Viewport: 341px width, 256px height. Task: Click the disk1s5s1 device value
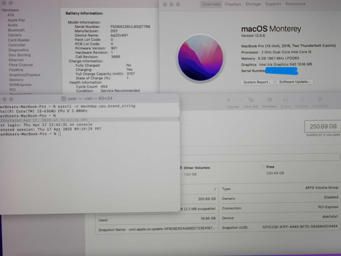pos(330,216)
